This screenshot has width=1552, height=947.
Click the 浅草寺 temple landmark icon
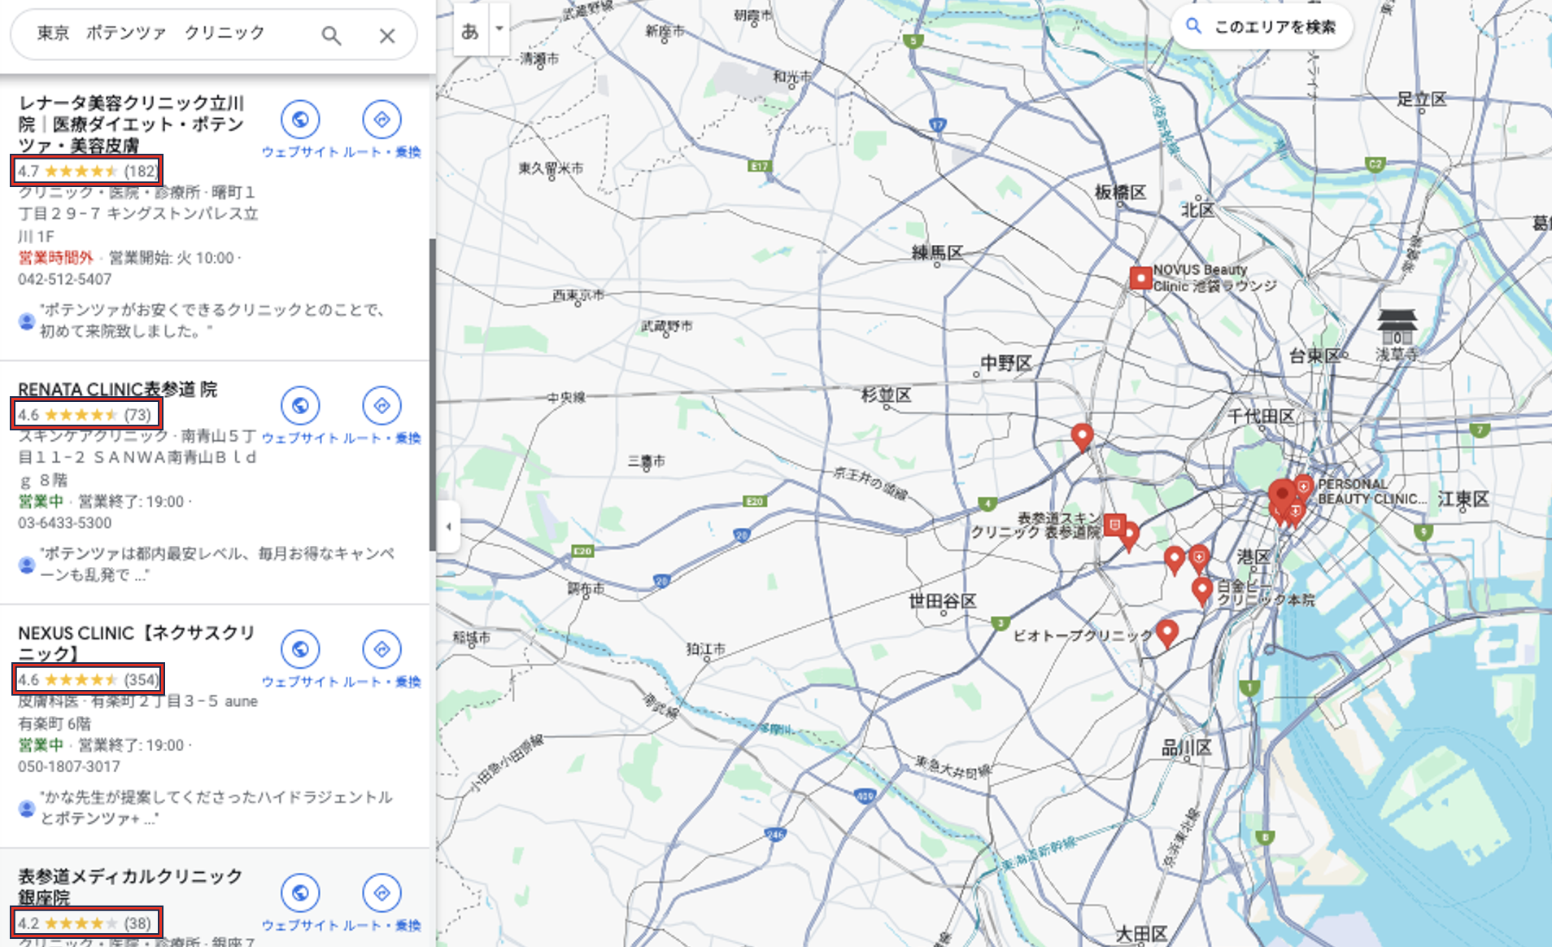tap(1397, 326)
